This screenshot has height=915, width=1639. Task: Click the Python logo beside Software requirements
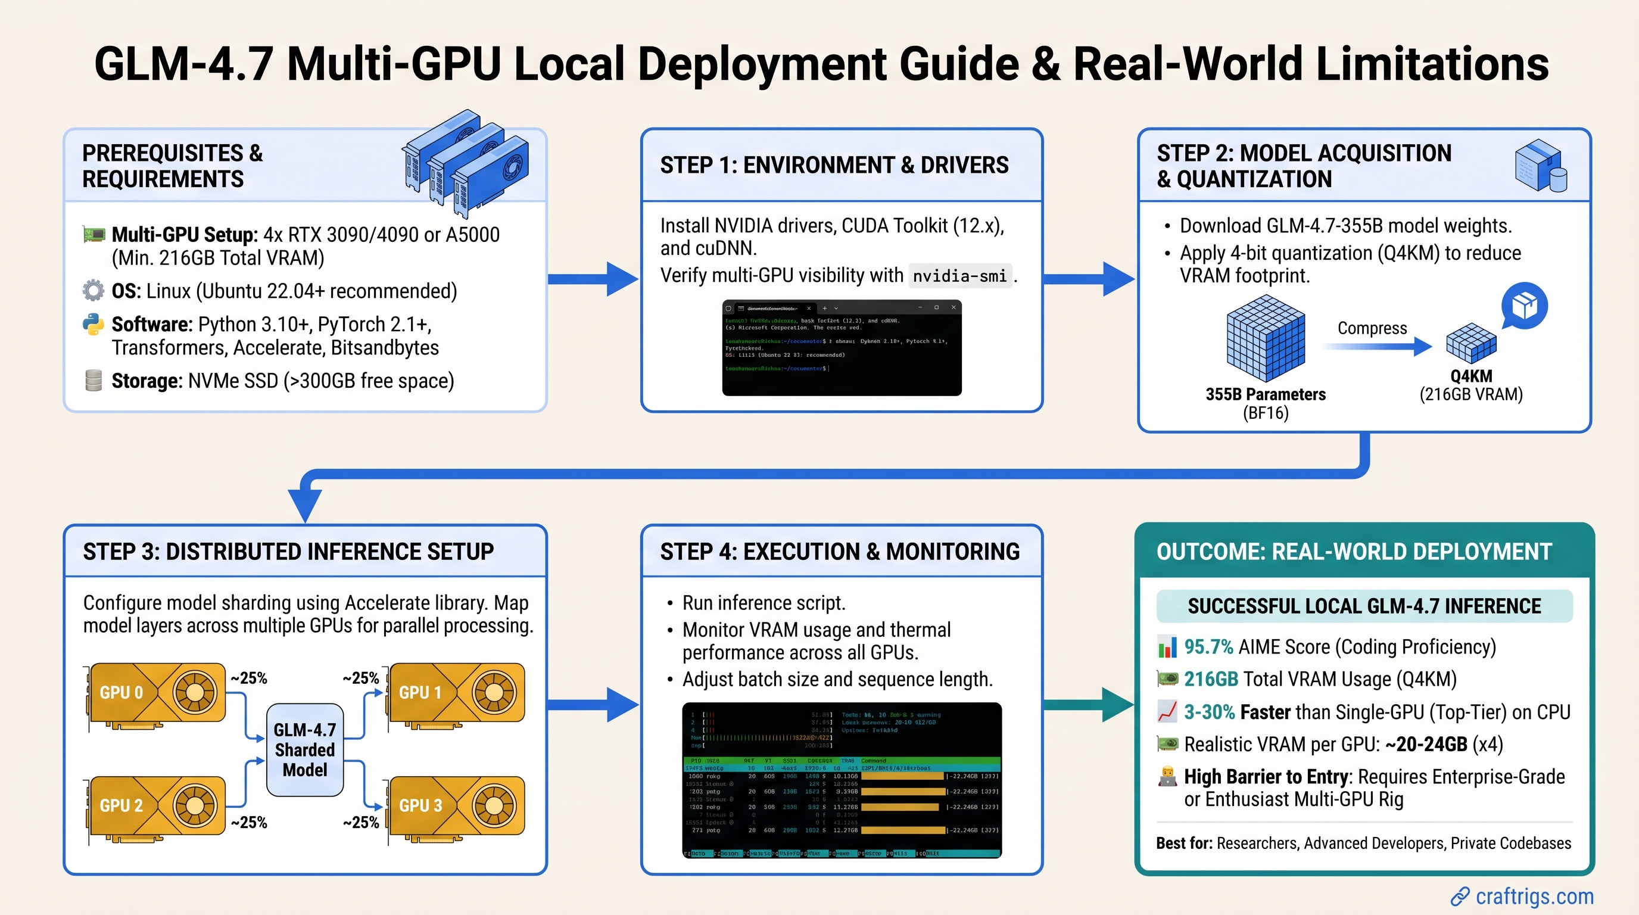93,324
